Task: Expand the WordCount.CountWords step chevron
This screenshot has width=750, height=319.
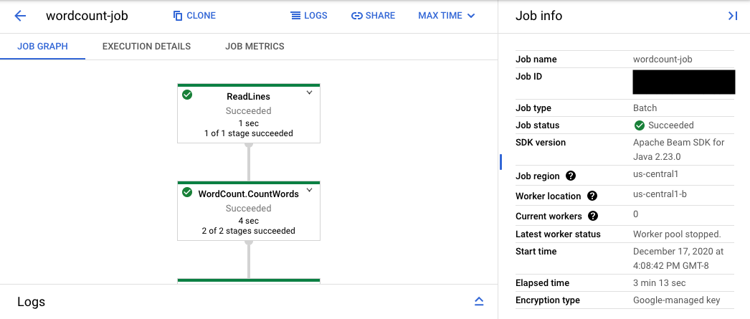Action: click(x=309, y=190)
